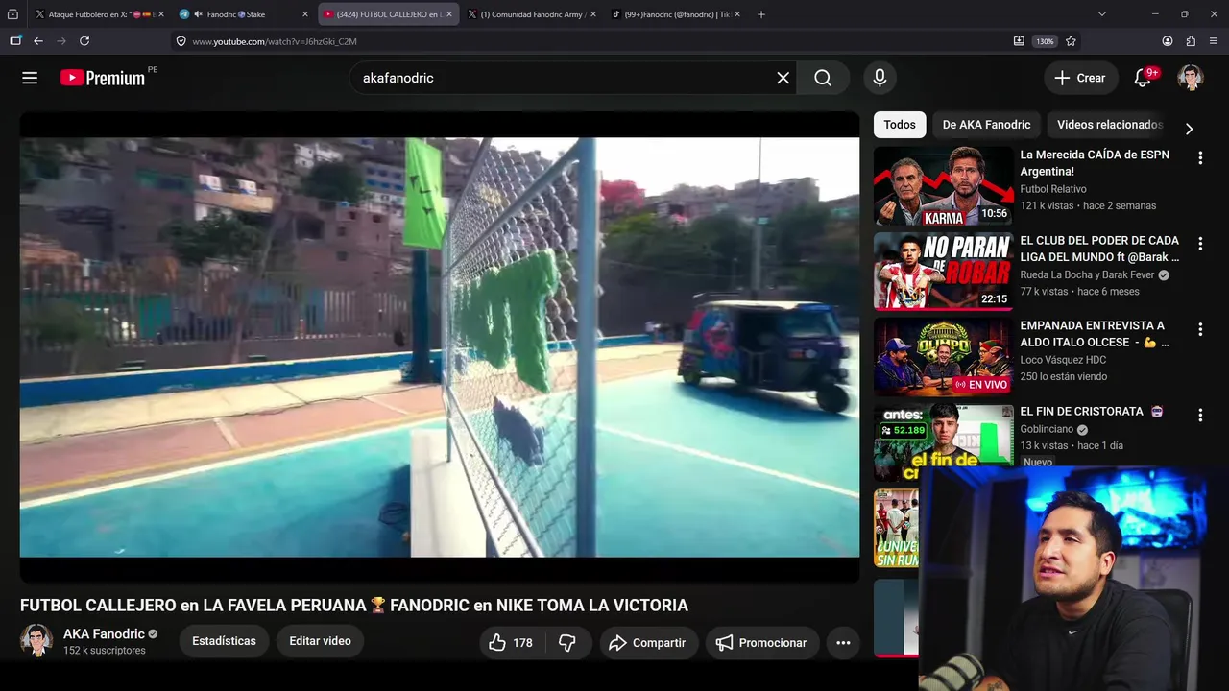
Task: Reload the YouTube page
Action: click(84, 41)
